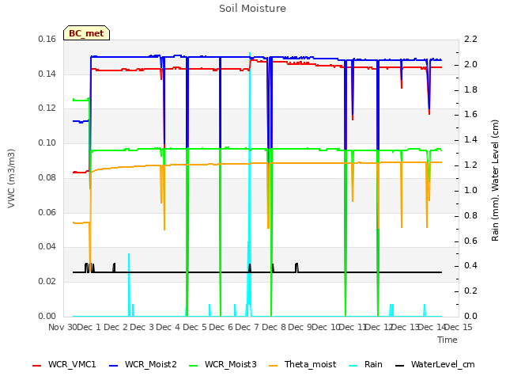Click the Dec 7 date tick label
Viewport: 506px width, 380px height.
coord(247,327)
